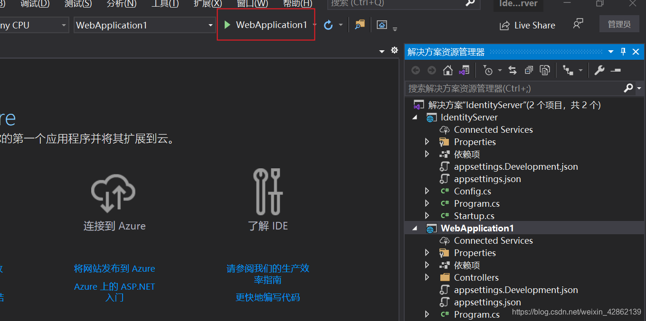This screenshot has width=646, height=321.
Task: Open the 分析(N) menu
Action: (122, 3)
